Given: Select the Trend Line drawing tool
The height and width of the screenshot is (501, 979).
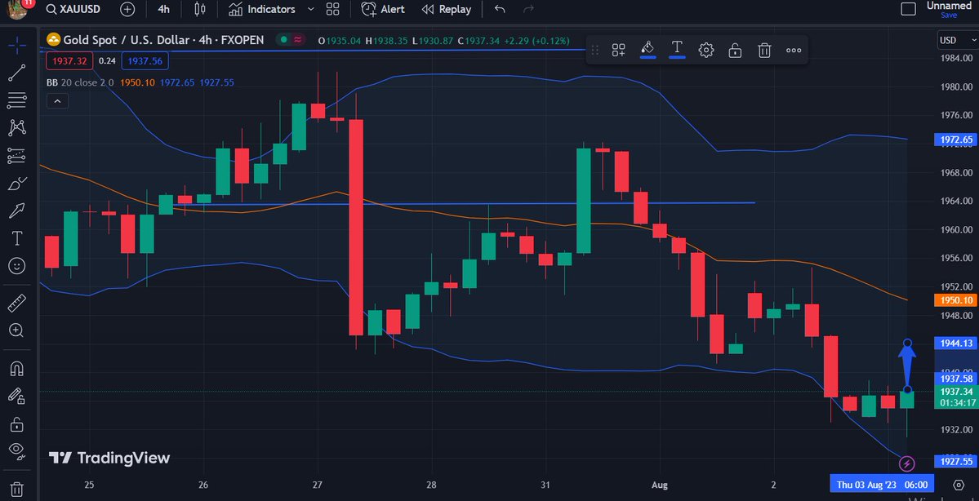Looking at the screenshot, I should (x=15, y=73).
